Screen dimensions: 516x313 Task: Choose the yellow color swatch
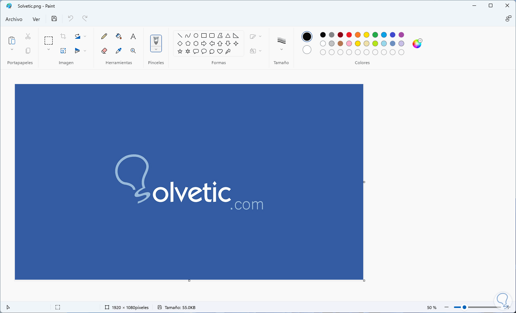(366, 35)
